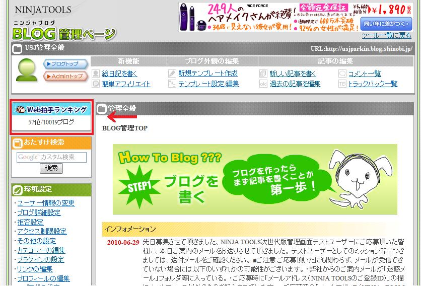
Task: Click the leaf icon in 環境設定 header
Action: (18, 190)
